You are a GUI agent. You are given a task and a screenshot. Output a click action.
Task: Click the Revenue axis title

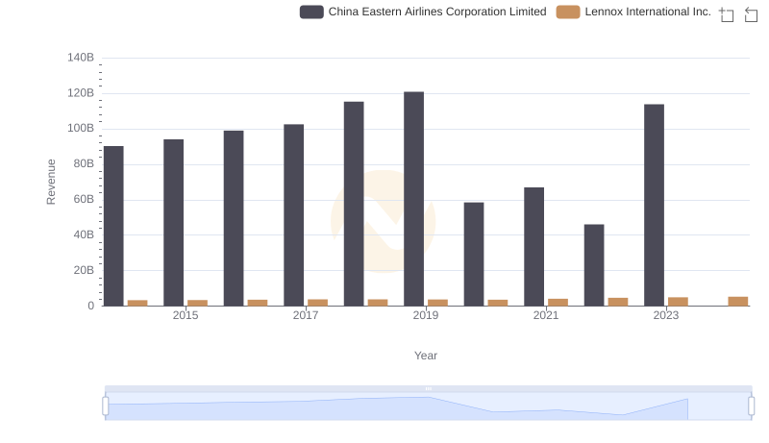pyautogui.click(x=51, y=182)
